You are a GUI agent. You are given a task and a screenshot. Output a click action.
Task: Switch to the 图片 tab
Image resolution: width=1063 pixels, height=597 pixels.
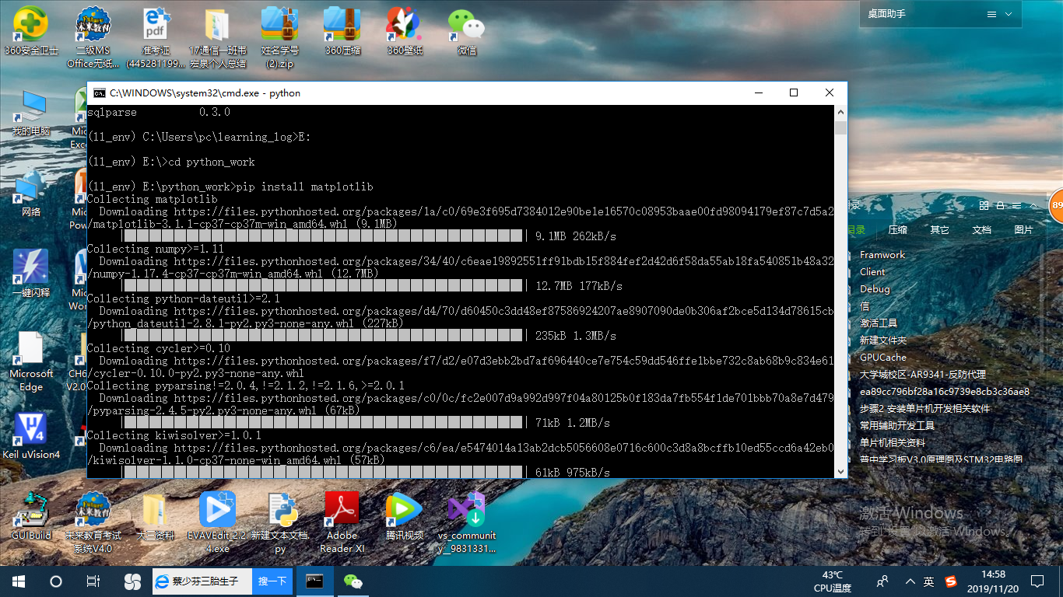tap(1023, 230)
